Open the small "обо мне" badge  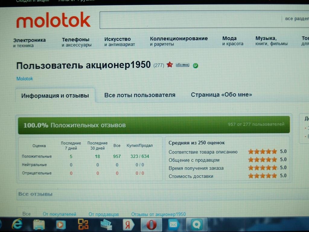(182, 65)
